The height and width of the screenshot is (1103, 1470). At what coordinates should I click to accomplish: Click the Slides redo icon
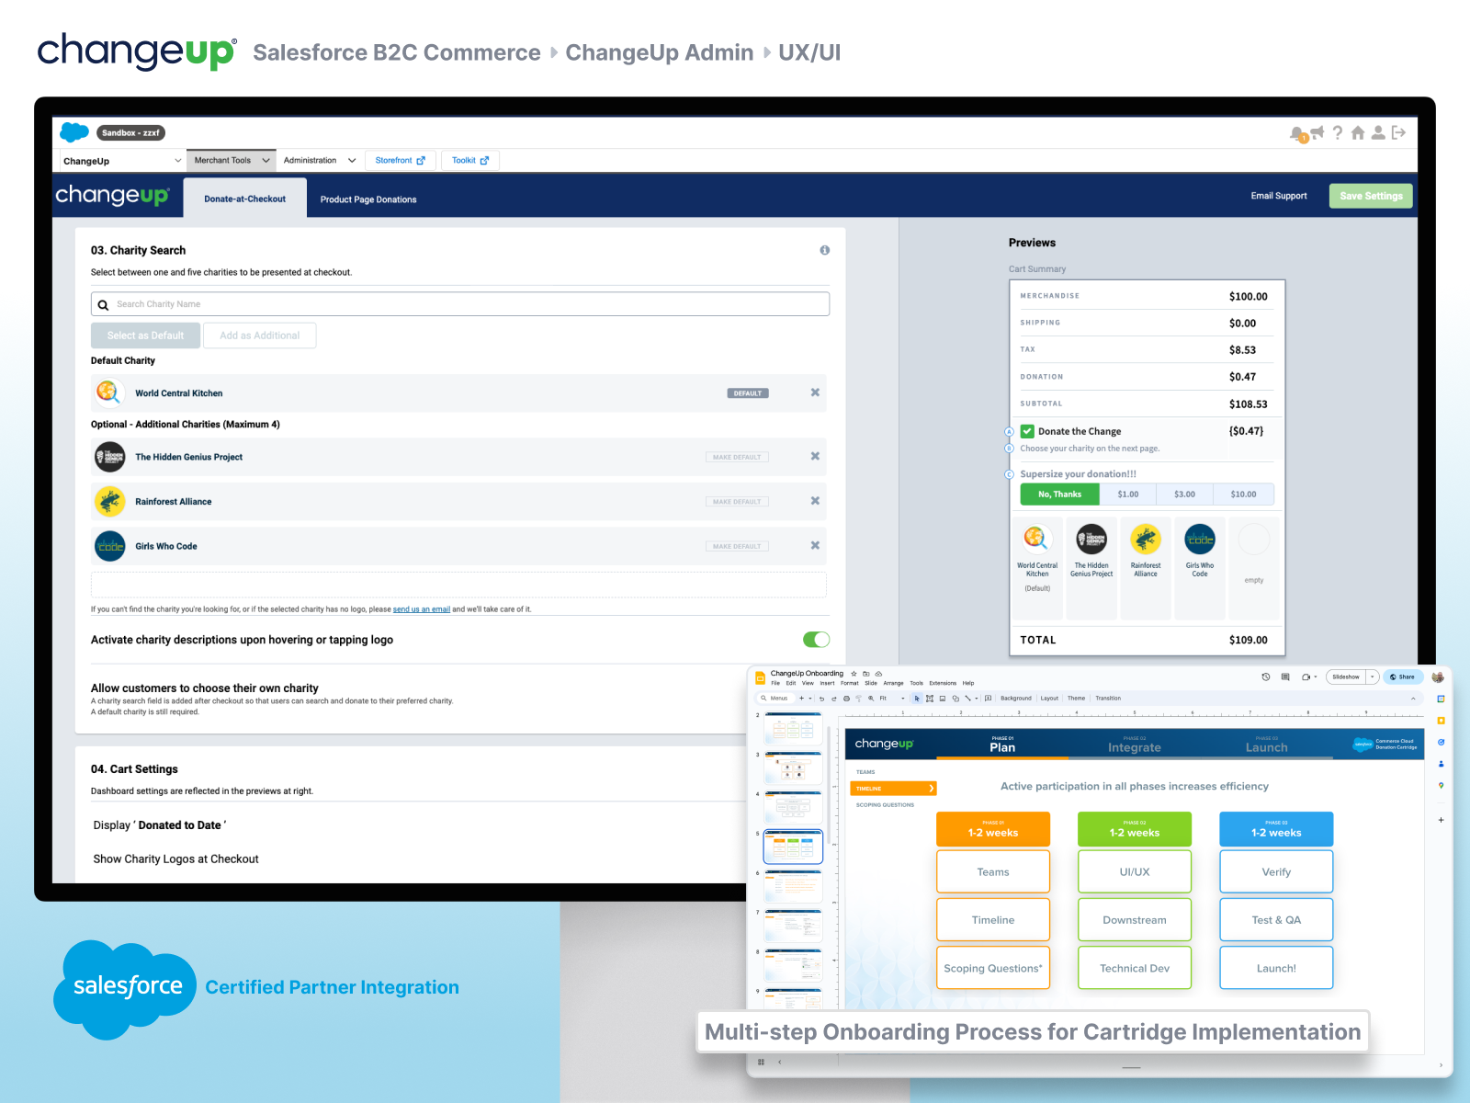coord(834,699)
